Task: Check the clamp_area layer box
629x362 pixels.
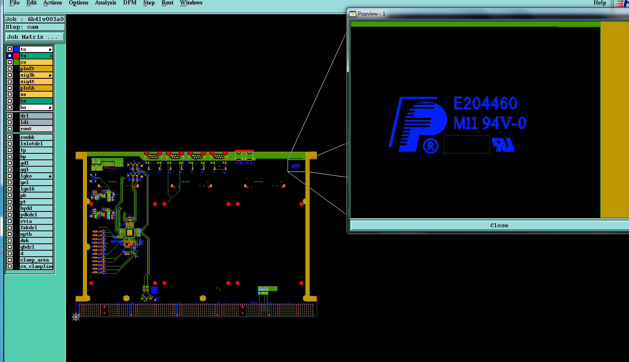Action: pos(10,260)
